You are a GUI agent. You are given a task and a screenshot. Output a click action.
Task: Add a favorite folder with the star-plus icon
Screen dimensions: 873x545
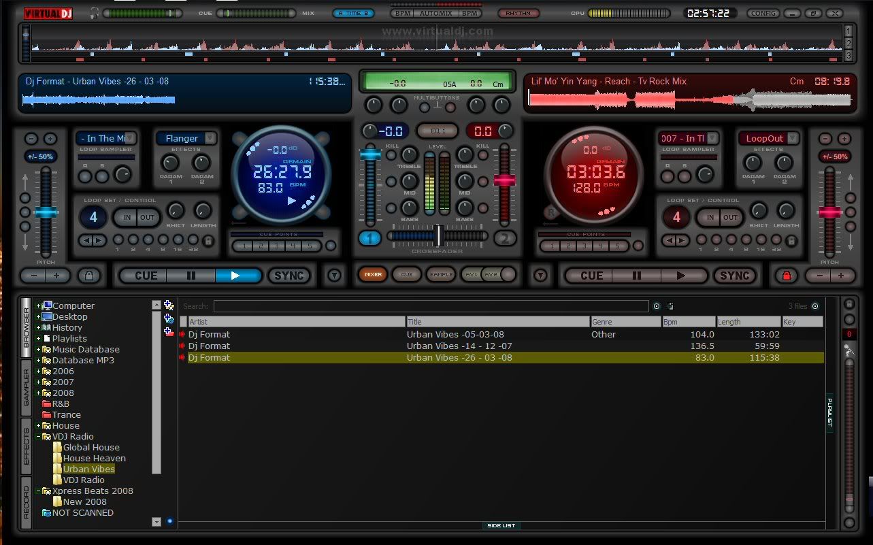point(169,305)
